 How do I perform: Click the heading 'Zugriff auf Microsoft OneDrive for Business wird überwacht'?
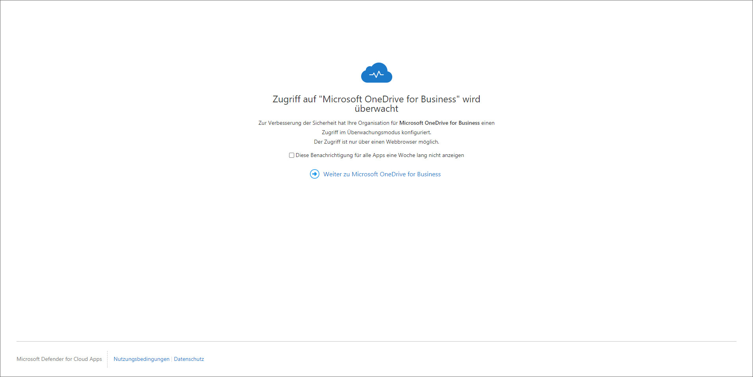click(x=376, y=104)
